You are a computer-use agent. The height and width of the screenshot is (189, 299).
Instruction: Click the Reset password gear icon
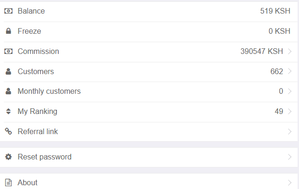[x=8, y=157]
